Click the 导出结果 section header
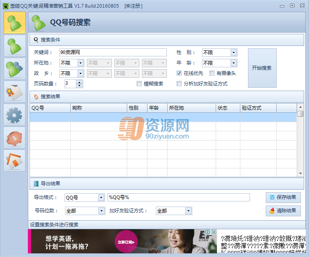 166,184
